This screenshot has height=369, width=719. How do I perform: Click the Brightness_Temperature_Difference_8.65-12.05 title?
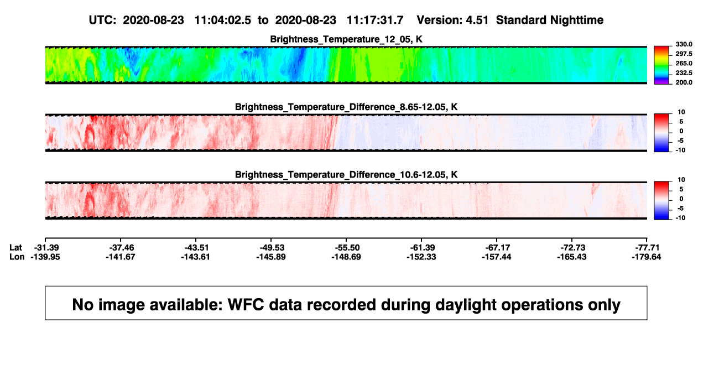click(346, 107)
